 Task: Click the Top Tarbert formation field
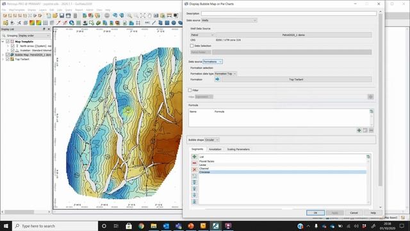click(297, 80)
